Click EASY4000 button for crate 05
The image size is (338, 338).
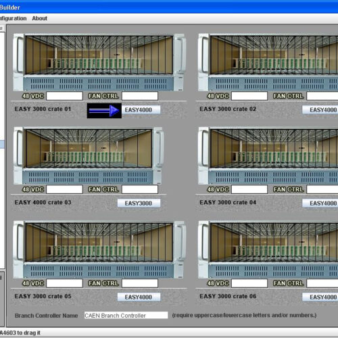click(x=139, y=297)
